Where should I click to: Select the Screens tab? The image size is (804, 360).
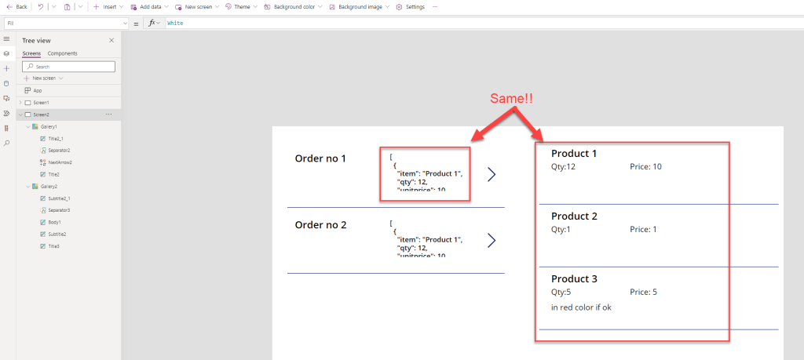(31, 53)
